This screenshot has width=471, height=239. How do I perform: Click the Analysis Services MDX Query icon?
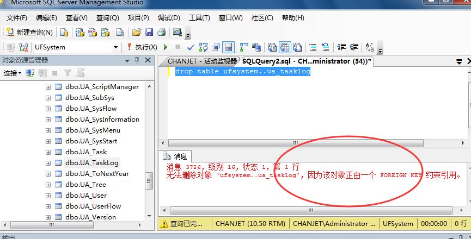80,33
